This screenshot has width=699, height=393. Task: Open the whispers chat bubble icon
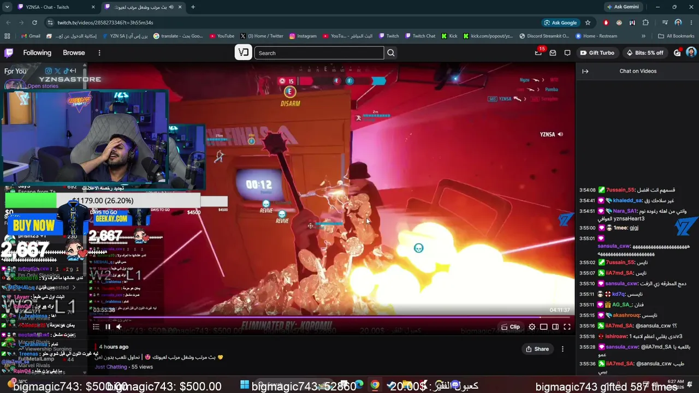click(567, 53)
